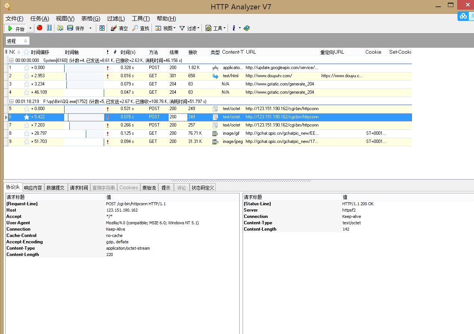Switch to the 数据提交 tab
Image resolution: width=474 pixels, height=334 pixels.
coord(56,188)
